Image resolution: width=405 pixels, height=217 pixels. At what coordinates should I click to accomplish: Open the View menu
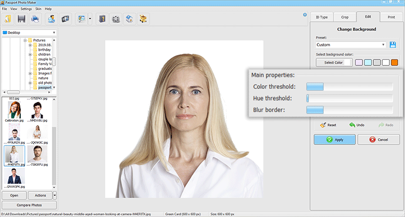(x=14, y=9)
